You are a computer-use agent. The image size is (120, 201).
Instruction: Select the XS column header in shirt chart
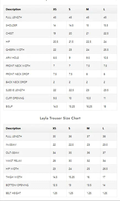(55, 9)
